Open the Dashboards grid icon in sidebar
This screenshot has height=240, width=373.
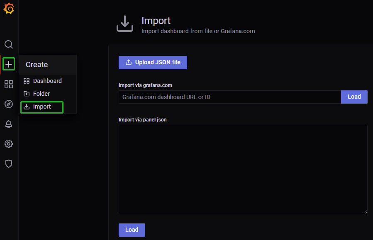click(x=9, y=84)
